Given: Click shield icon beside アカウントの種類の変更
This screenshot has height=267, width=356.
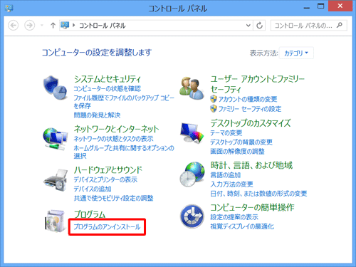Looking at the screenshot, I should (214, 99).
